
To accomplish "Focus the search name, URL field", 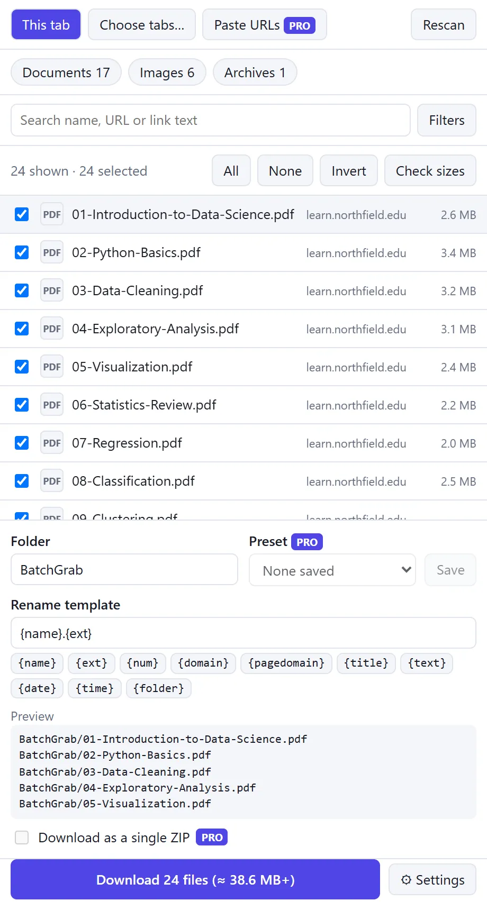I will coord(211,120).
